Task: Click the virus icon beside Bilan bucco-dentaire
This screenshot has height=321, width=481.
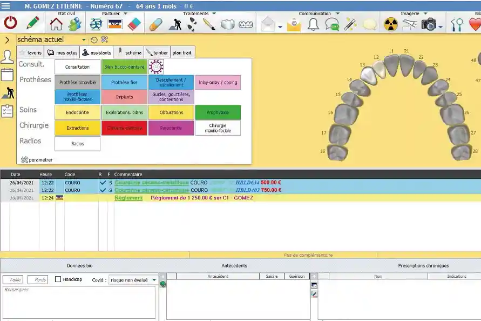Action: coord(157,66)
